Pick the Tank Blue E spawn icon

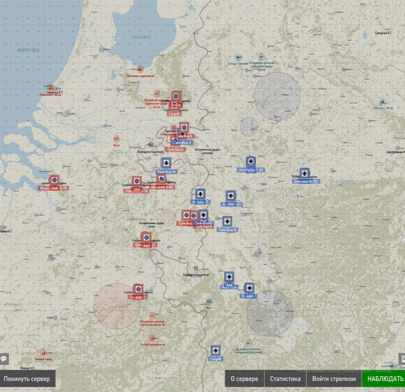pos(203,215)
